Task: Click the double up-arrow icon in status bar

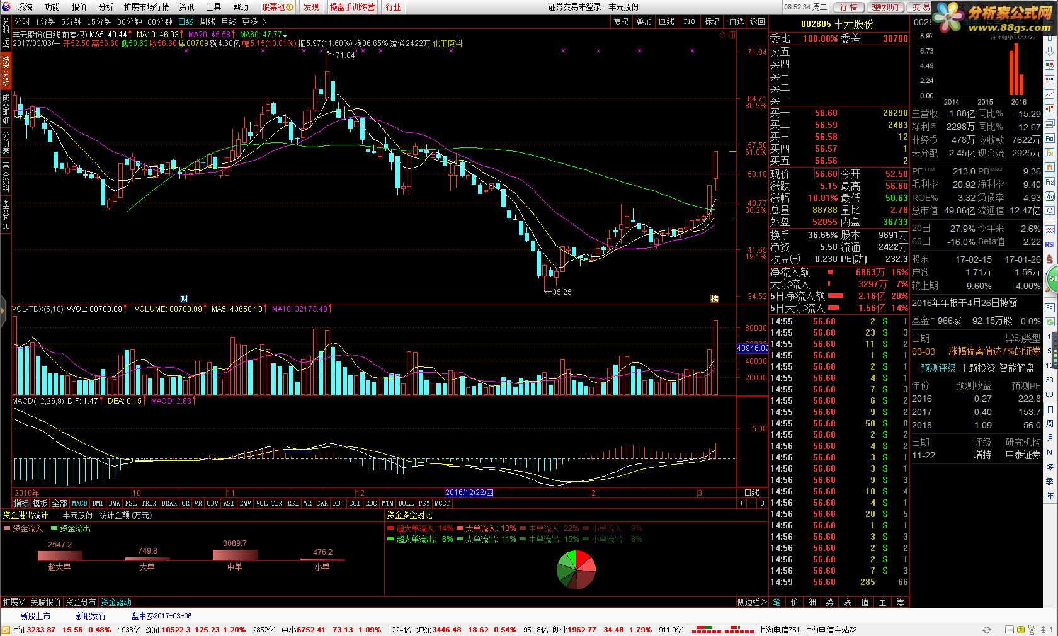Action: 1044,630
